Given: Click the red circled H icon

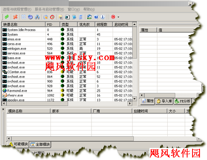Looking at the screenshot, I should (113, 17).
